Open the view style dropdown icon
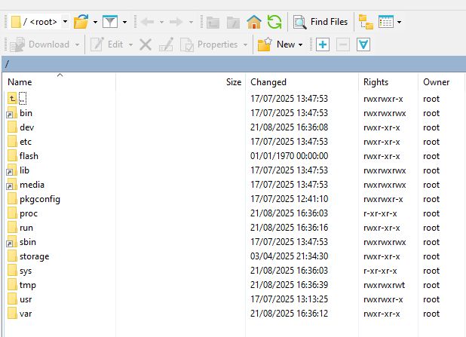The height and width of the screenshot is (337, 466). pyautogui.click(x=389, y=22)
